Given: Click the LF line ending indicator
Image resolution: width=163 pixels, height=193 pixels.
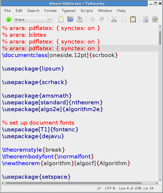Looking at the screenshot, I should coord(99,188).
